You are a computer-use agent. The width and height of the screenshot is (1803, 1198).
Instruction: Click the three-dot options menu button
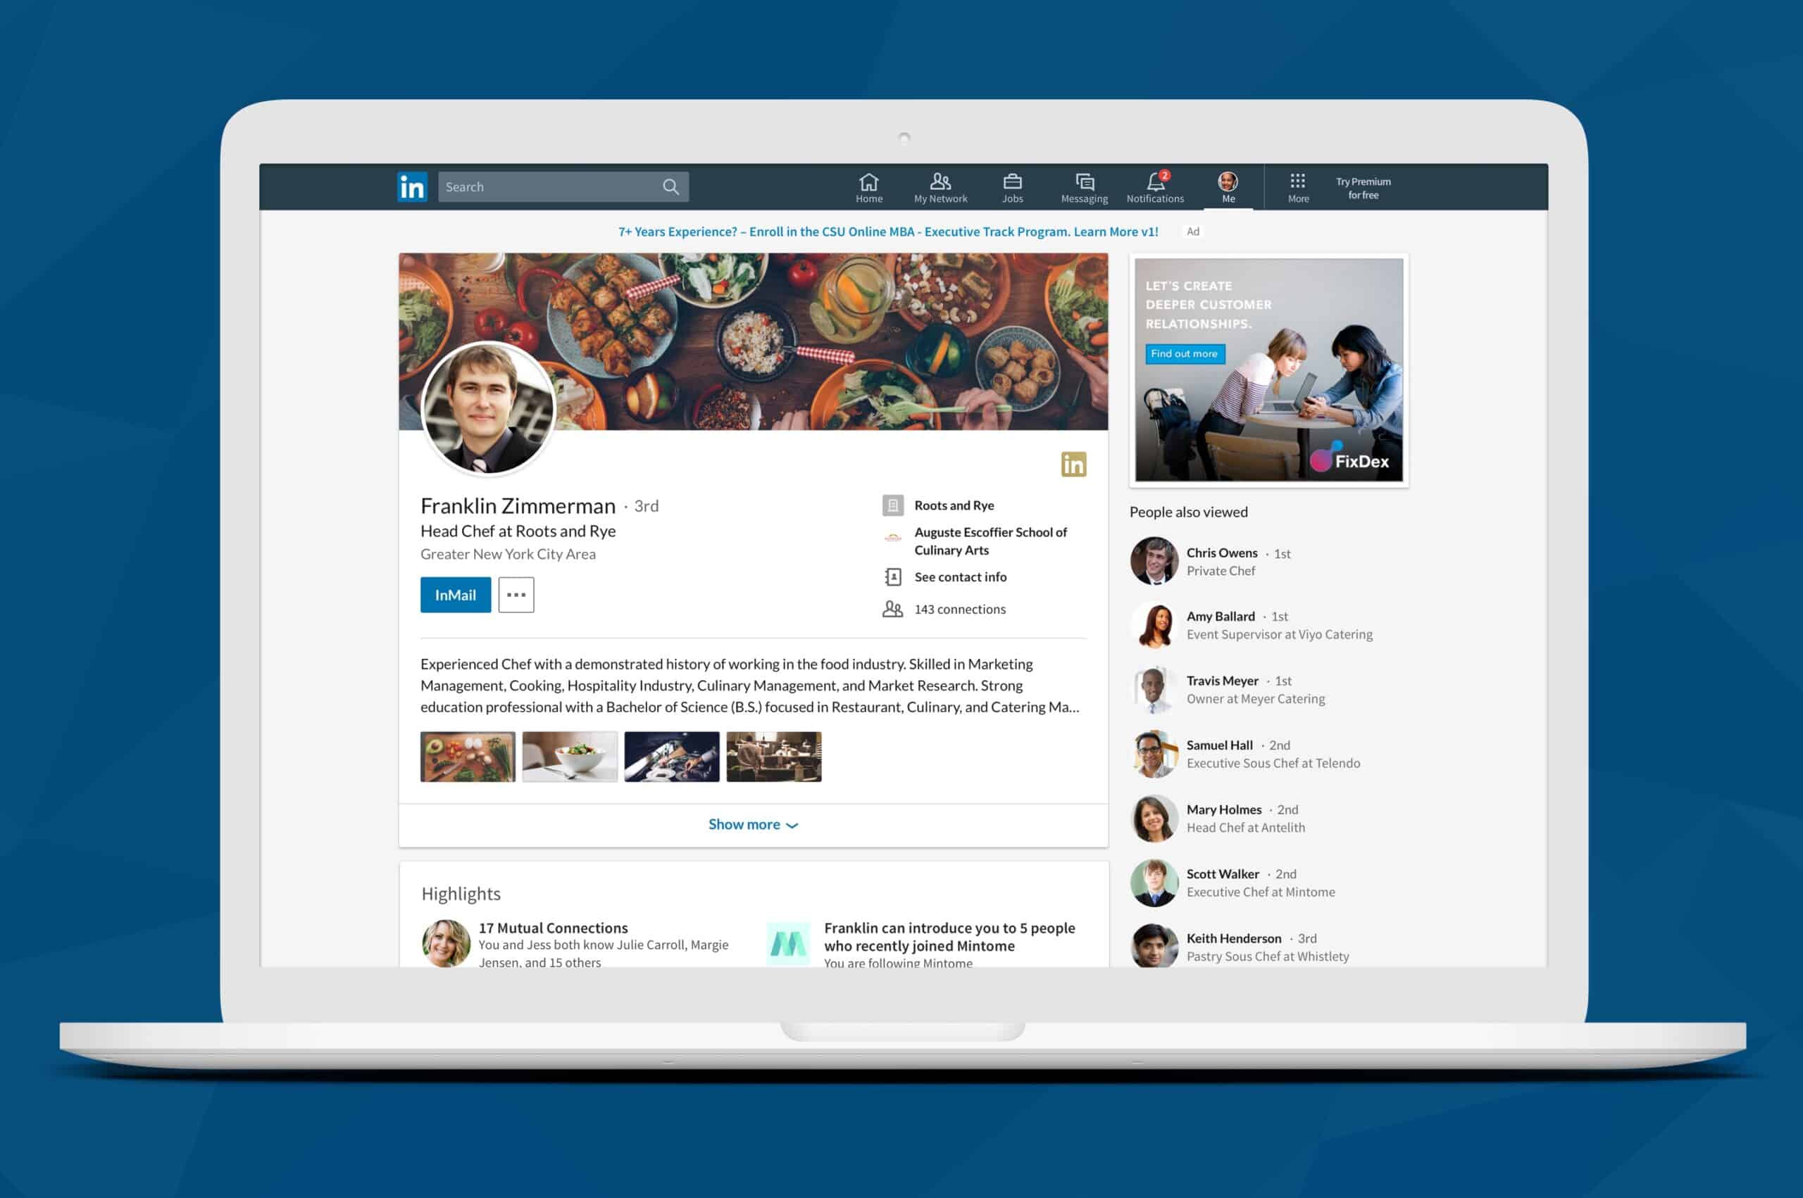tap(516, 595)
